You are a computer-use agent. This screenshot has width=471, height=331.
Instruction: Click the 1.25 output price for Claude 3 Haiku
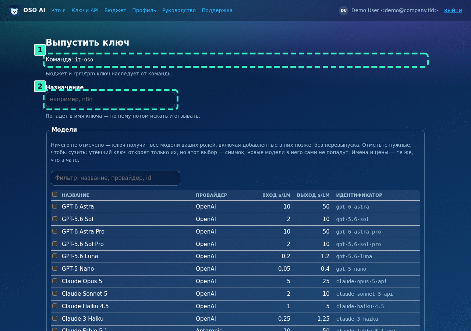click(x=323, y=319)
